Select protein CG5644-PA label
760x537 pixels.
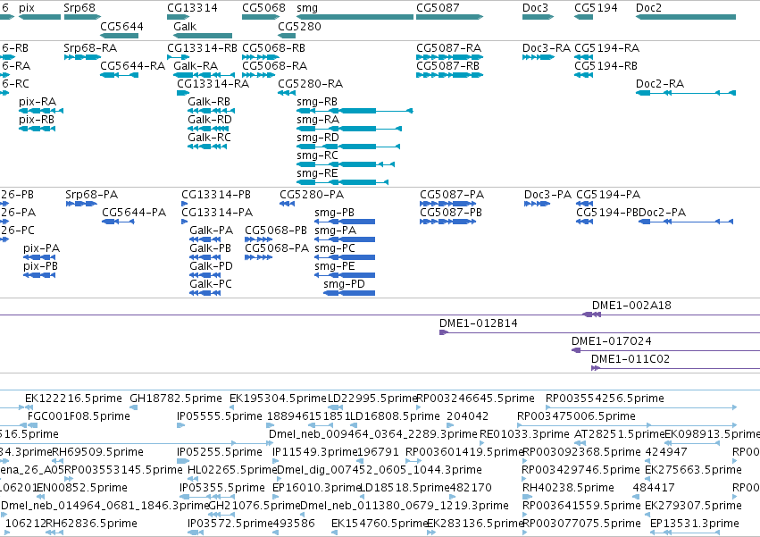point(134,213)
